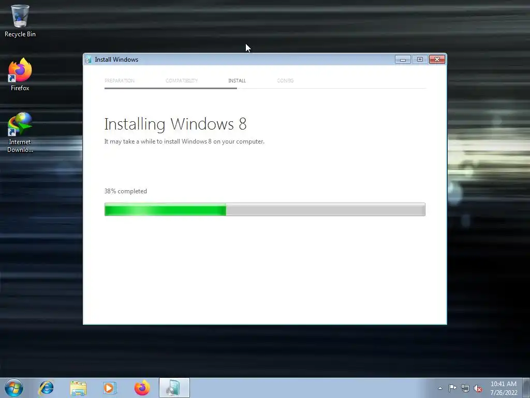530x398 pixels.
Task: Open Windows Explorer from the taskbar
Action: 78,388
